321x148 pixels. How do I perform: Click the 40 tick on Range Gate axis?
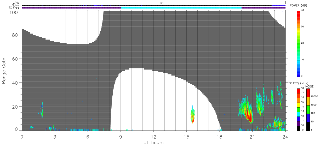tap(15, 83)
